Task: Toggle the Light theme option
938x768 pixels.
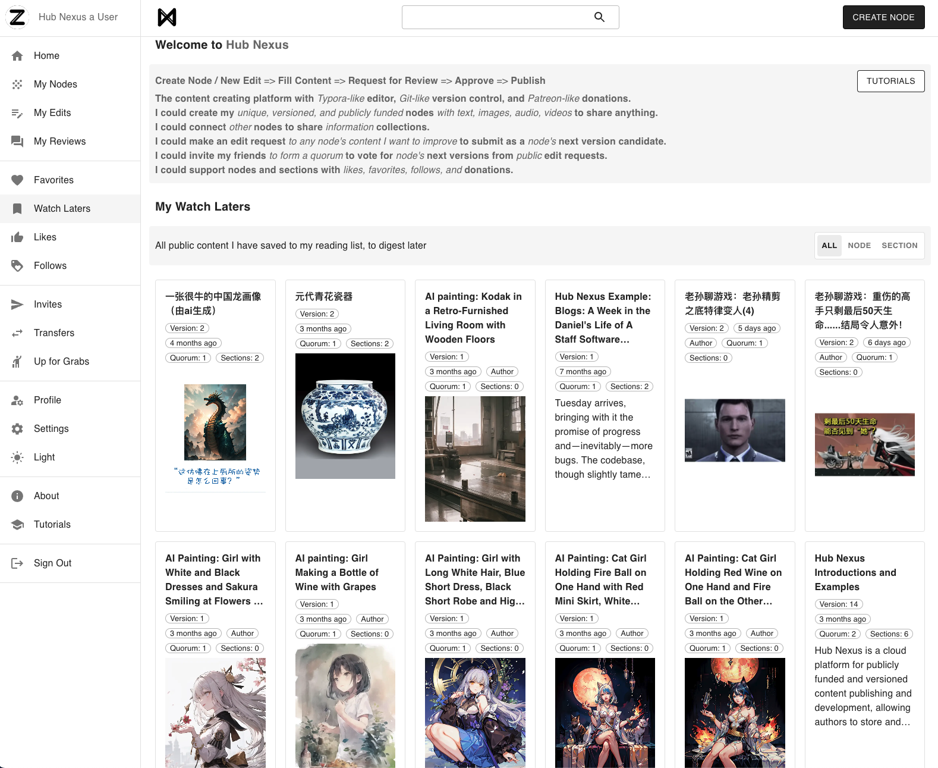Action: click(70, 457)
